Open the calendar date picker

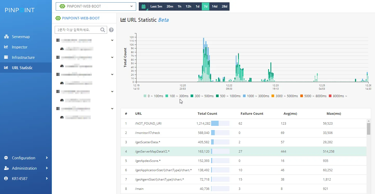tap(143, 6)
